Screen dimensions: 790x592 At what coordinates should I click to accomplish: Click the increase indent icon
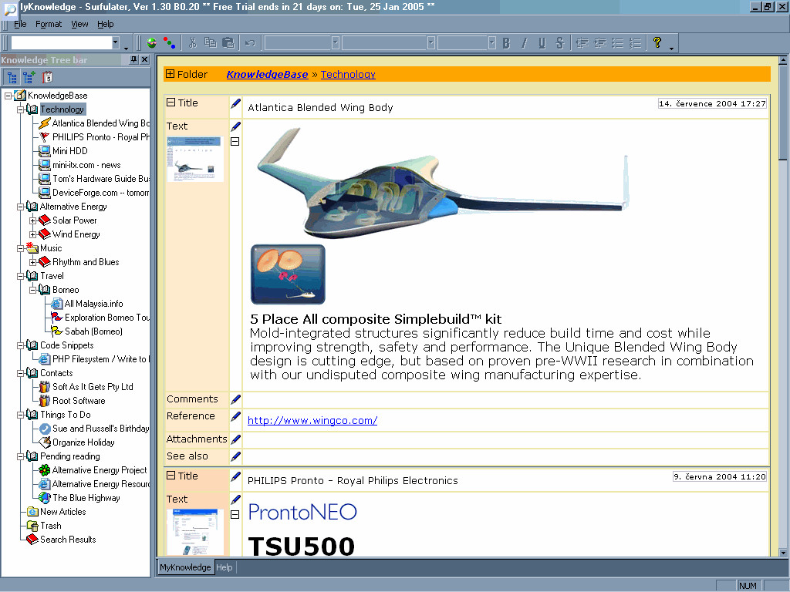point(599,43)
